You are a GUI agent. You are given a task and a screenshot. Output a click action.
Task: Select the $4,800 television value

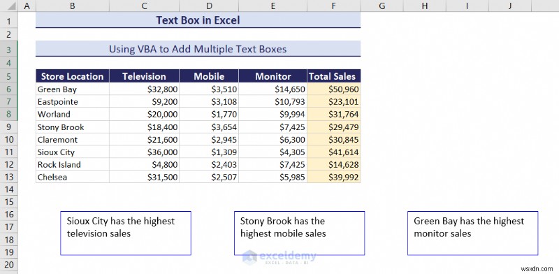click(144, 164)
